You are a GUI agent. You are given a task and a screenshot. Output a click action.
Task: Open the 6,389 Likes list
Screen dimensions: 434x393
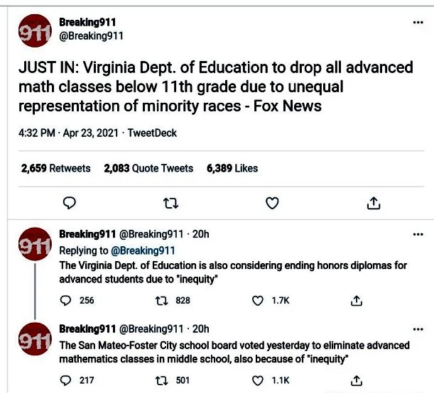[x=232, y=168]
